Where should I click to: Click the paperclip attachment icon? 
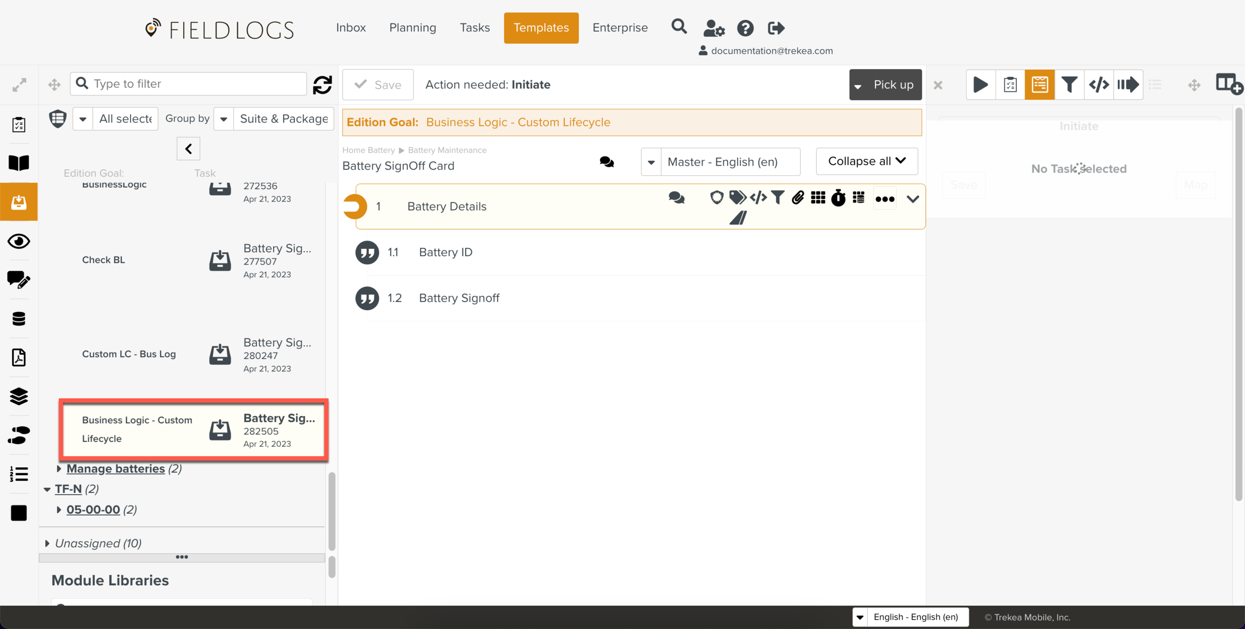(x=798, y=198)
